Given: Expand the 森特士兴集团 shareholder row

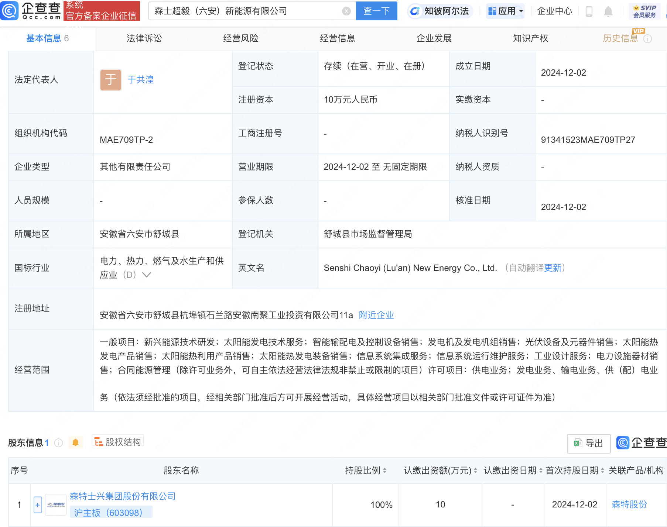Looking at the screenshot, I should [x=37, y=504].
